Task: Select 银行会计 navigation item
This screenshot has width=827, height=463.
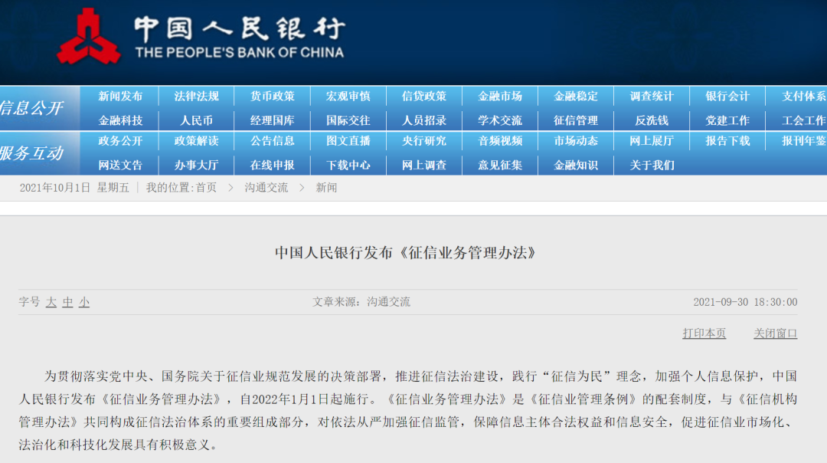Action: tap(728, 96)
